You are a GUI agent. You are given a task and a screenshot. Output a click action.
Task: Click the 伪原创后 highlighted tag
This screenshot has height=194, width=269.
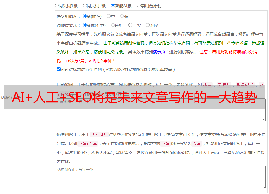pyautogui.click(x=99, y=134)
